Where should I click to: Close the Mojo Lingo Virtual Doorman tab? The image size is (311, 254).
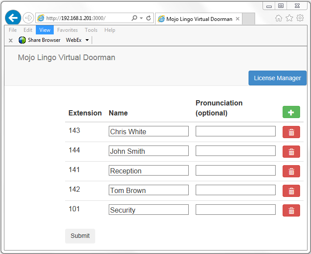[238, 19]
